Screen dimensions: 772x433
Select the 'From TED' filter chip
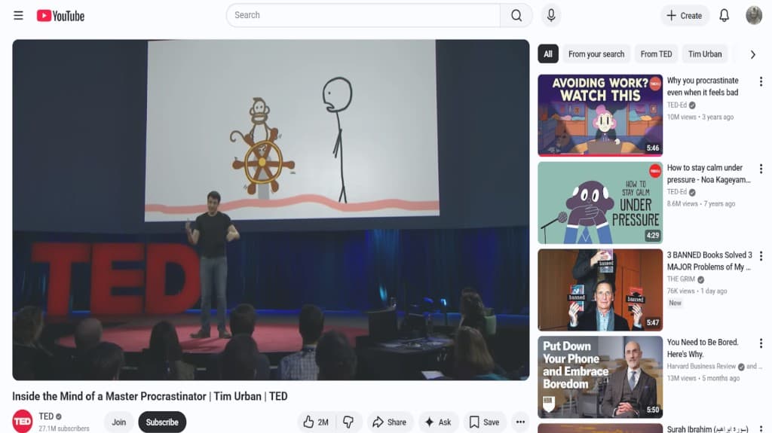[656, 54]
